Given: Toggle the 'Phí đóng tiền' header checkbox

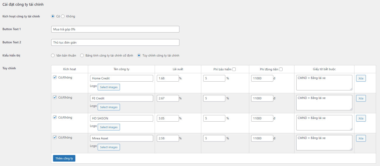Looking at the screenshot, I should tap(281, 69).
